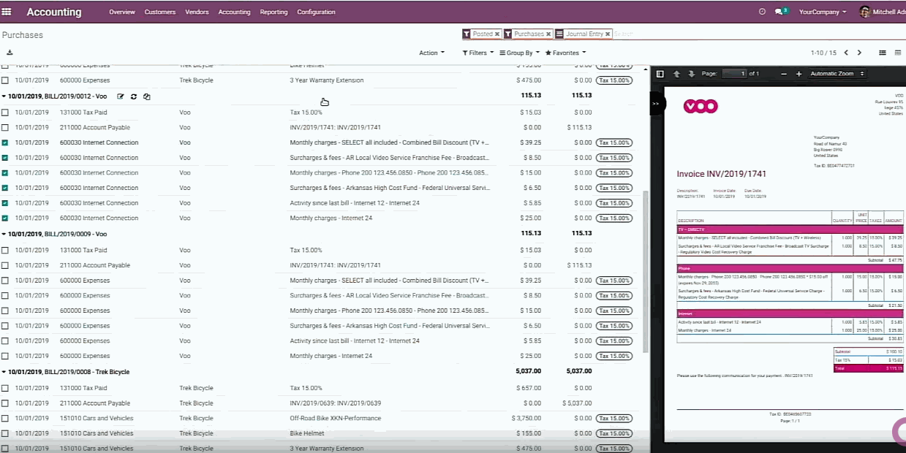Open the apps menu grid icon

click(x=7, y=12)
